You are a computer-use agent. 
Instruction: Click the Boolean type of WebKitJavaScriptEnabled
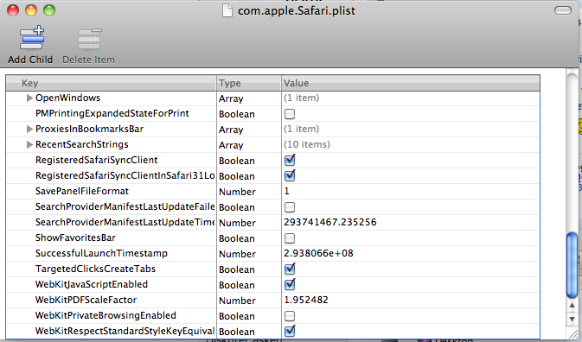(237, 285)
